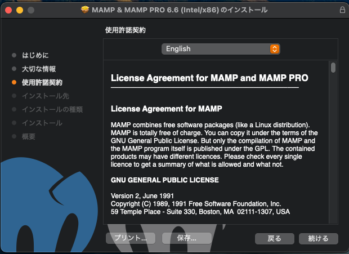Go back with the 戻る button
Viewport: 349px width, 254px height.
(x=274, y=238)
